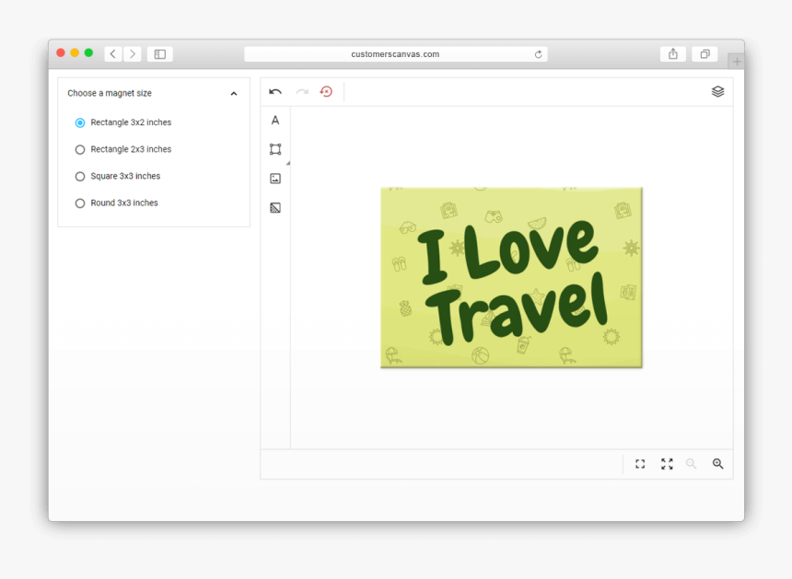
Task: Select Round 3x3 inches radio button
Action: click(80, 203)
